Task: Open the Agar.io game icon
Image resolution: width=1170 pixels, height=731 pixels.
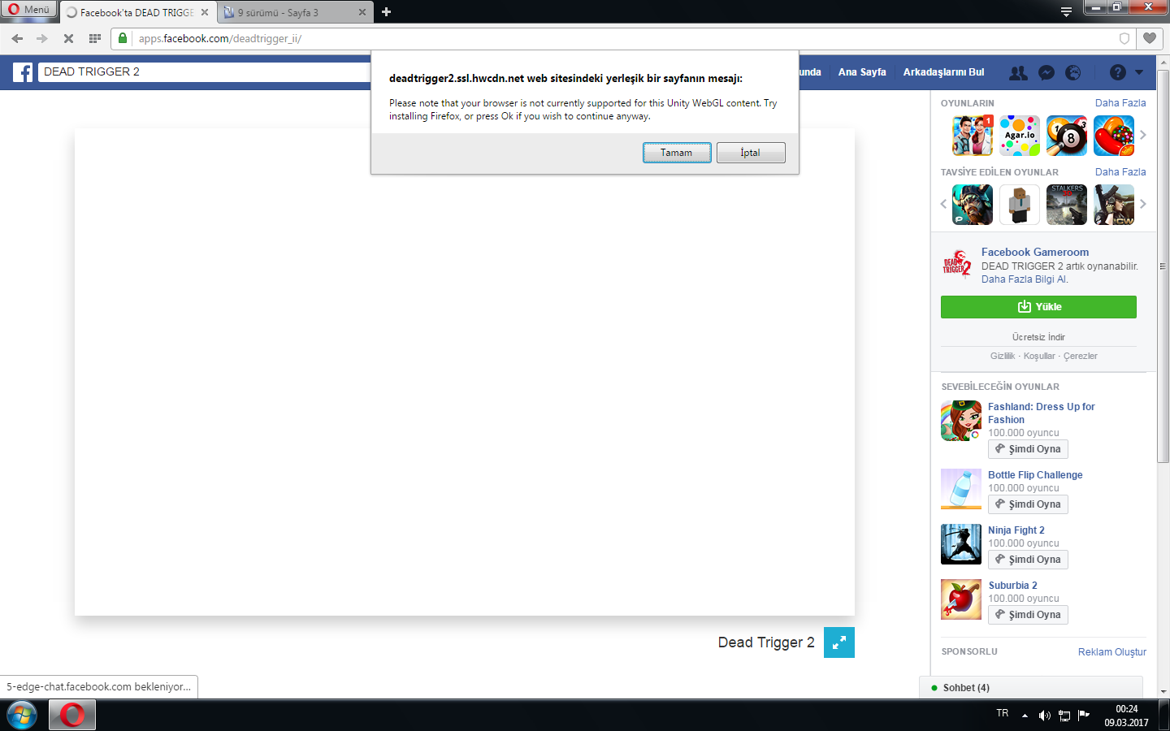Action: (1020, 136)
